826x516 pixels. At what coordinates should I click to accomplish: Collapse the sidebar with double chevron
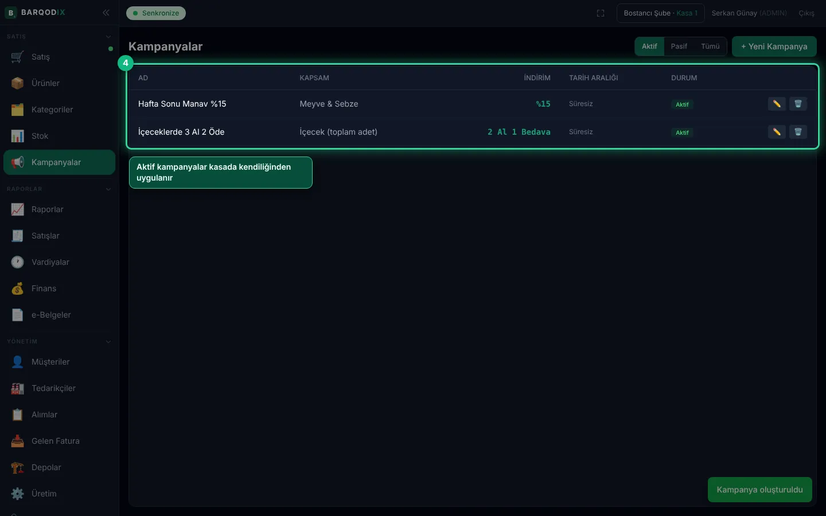(106, 12)
